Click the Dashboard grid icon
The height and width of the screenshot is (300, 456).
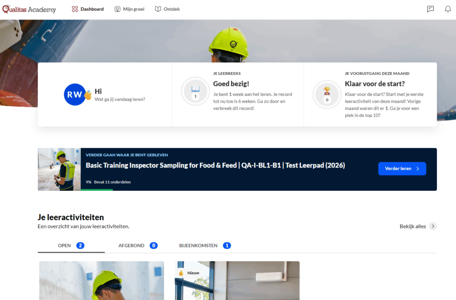pyautogui.click(x=75, y=9)
